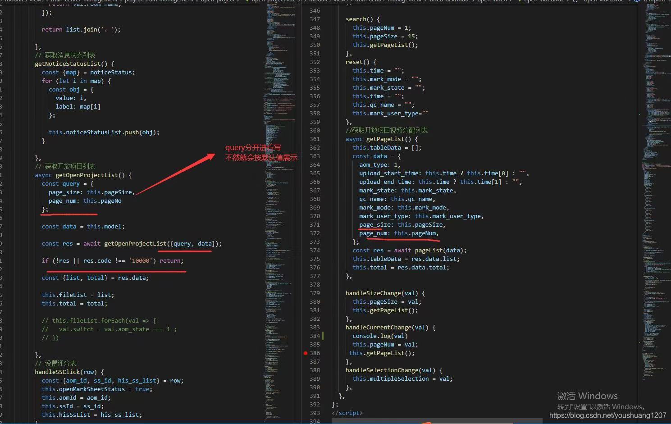
Task: Click the 'aom_type: 1,' property
Action: (379, 165)
